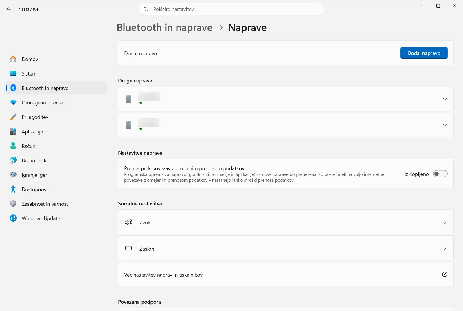Open Domov via house icon
The width and height of the screenshot is (463, 311).
point(13,59)
